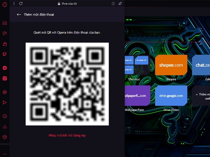Open Messenger in the sidebar
This screenshot has width=210, height=157.
click(5, 68)
